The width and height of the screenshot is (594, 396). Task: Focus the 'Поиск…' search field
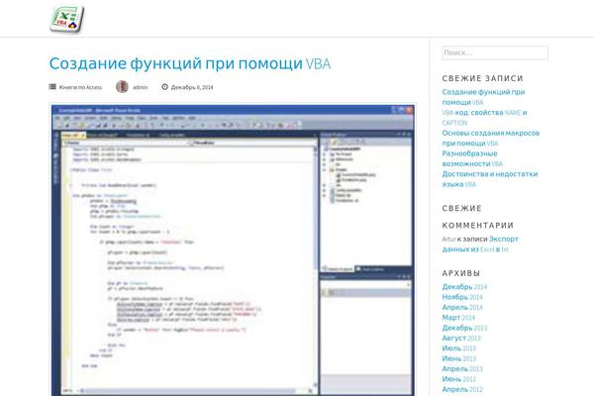coord(495,52)
